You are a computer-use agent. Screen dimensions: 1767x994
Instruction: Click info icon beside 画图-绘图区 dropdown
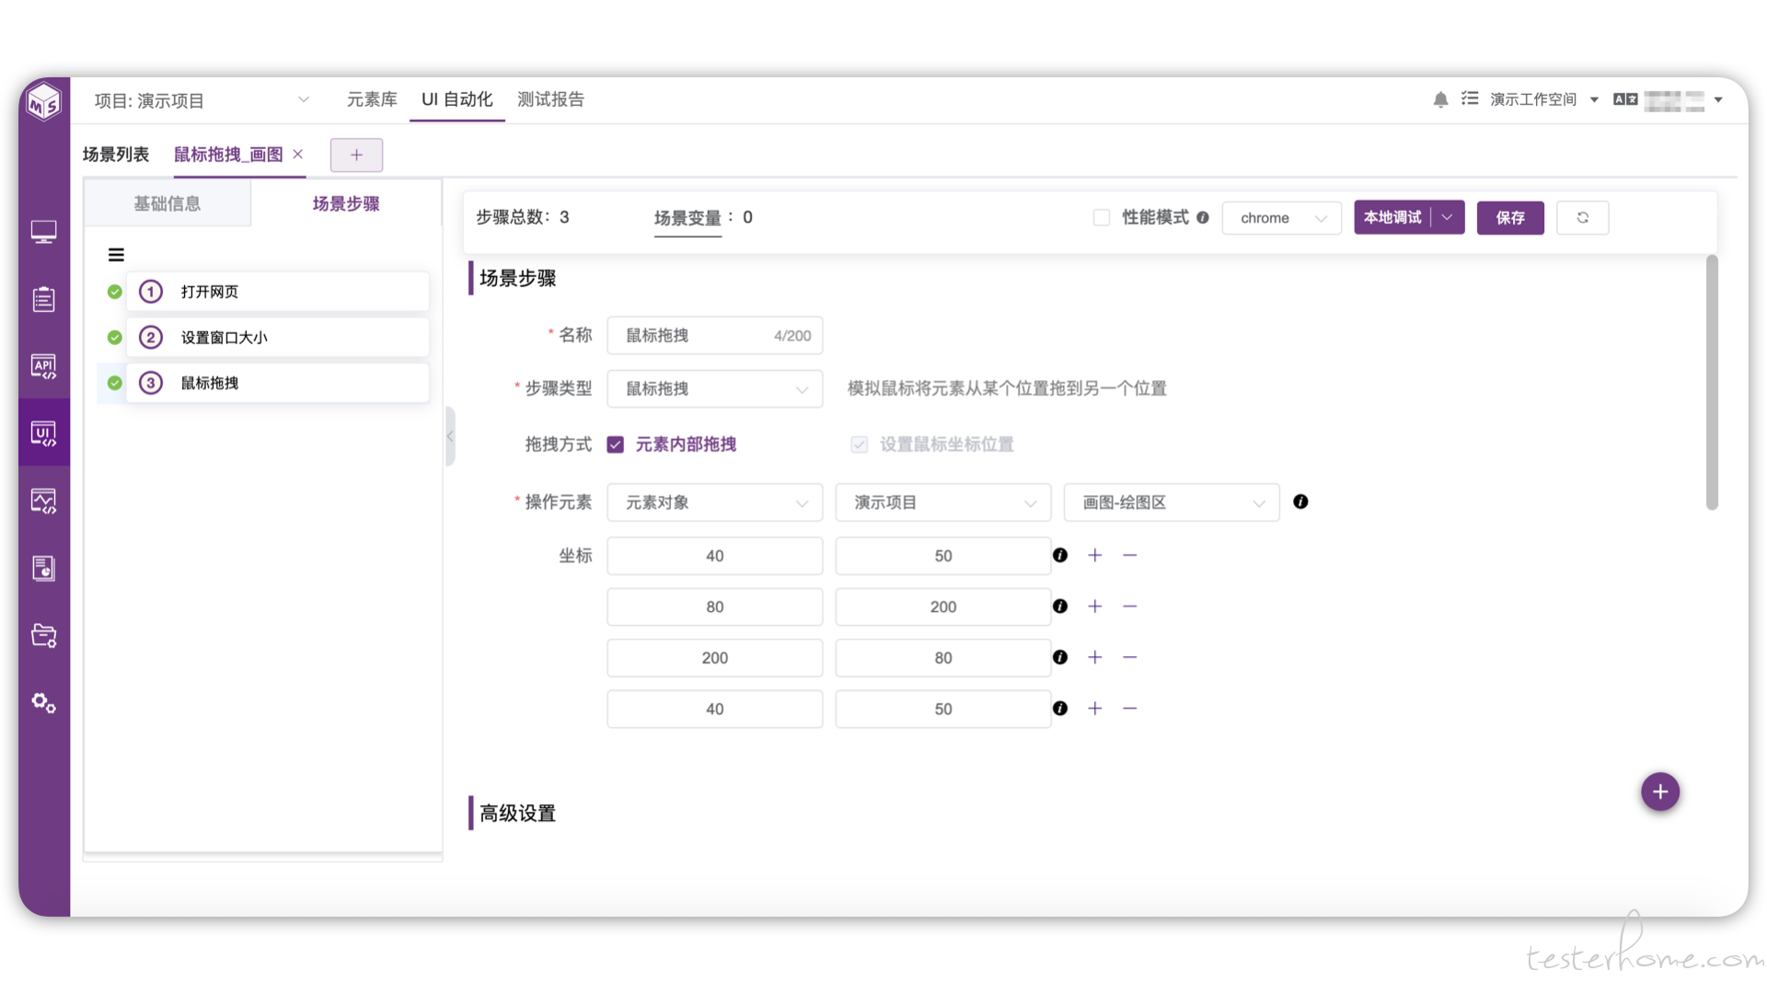click(x=1300, y=502)
